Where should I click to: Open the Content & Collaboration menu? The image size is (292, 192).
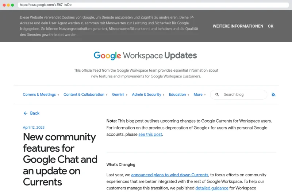click(x=84, y=95)
